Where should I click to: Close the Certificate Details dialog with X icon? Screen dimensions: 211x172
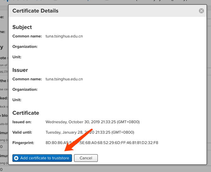tap(201, 11)
